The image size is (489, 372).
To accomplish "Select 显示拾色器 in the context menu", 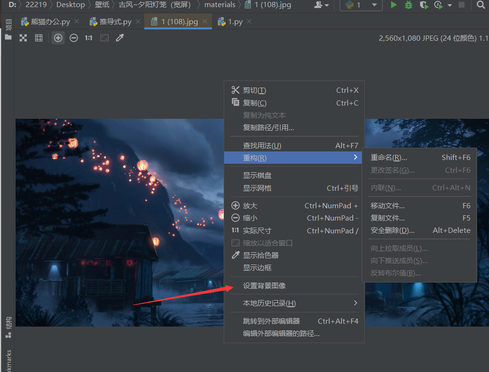I will click(x=294, y=255).
